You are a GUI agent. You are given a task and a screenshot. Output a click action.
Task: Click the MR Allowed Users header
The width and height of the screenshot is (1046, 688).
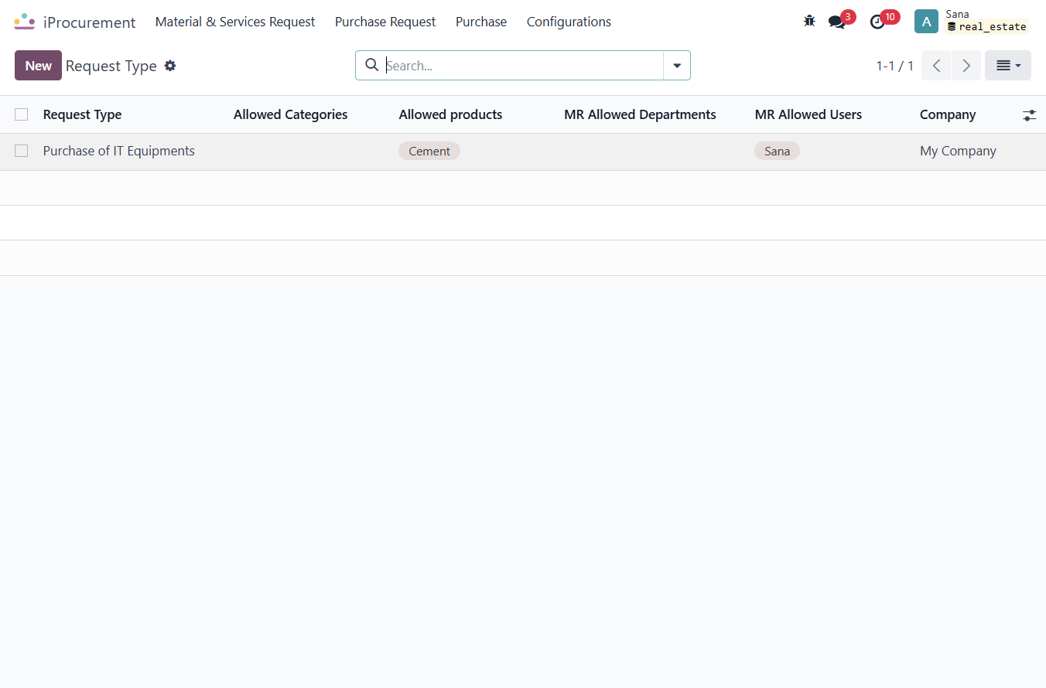(808, 114)
